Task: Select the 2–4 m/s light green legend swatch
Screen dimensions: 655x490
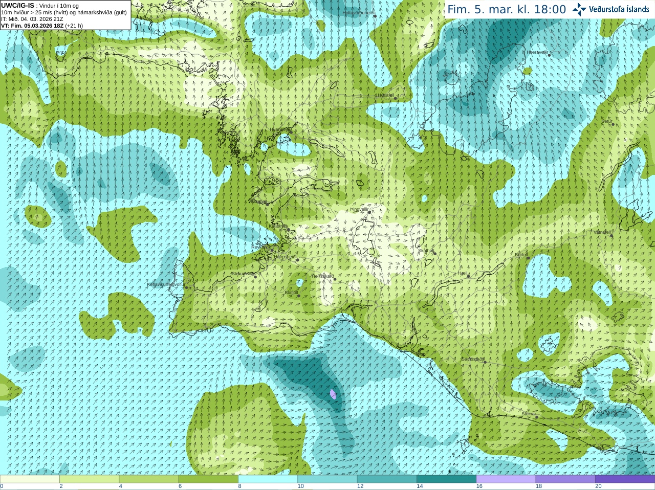Action: pos(89,479)
